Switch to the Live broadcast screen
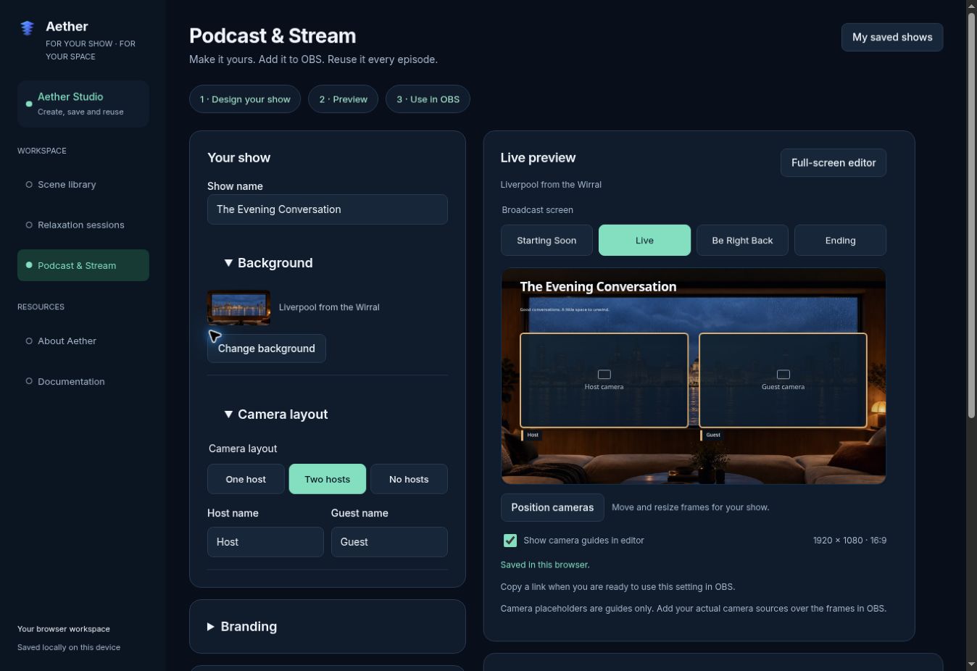Image resolution: width=977 pixels, height=671 pixels. click(x=644, y=241)
